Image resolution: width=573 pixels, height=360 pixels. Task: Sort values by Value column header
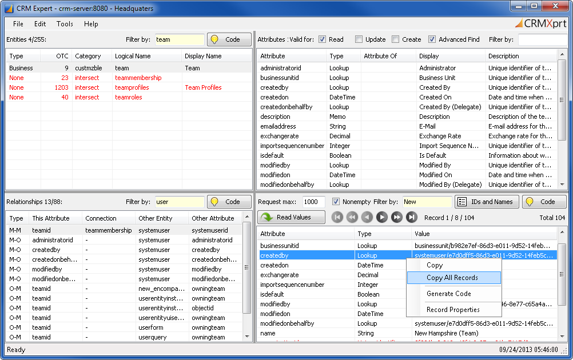[x=484, y=234]
